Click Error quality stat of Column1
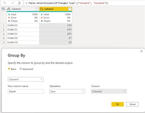Image resolution: width=145 pixels, height=113 pixels. [x=23, y=18]
